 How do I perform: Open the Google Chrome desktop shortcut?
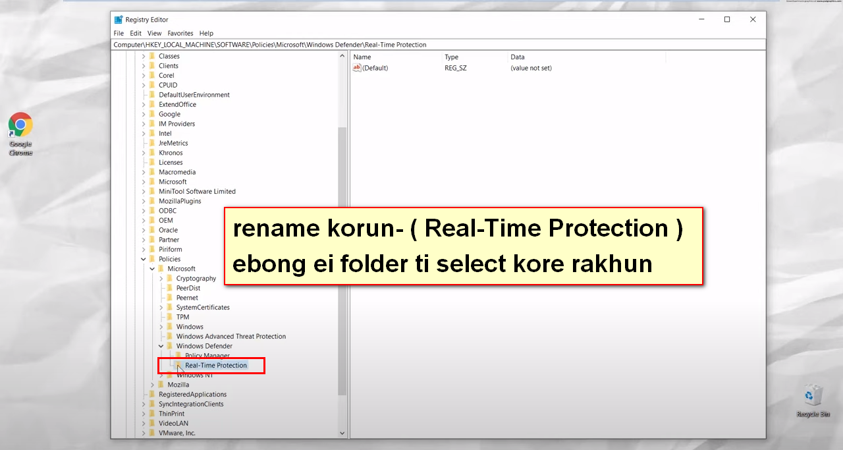tap(20, 134)
